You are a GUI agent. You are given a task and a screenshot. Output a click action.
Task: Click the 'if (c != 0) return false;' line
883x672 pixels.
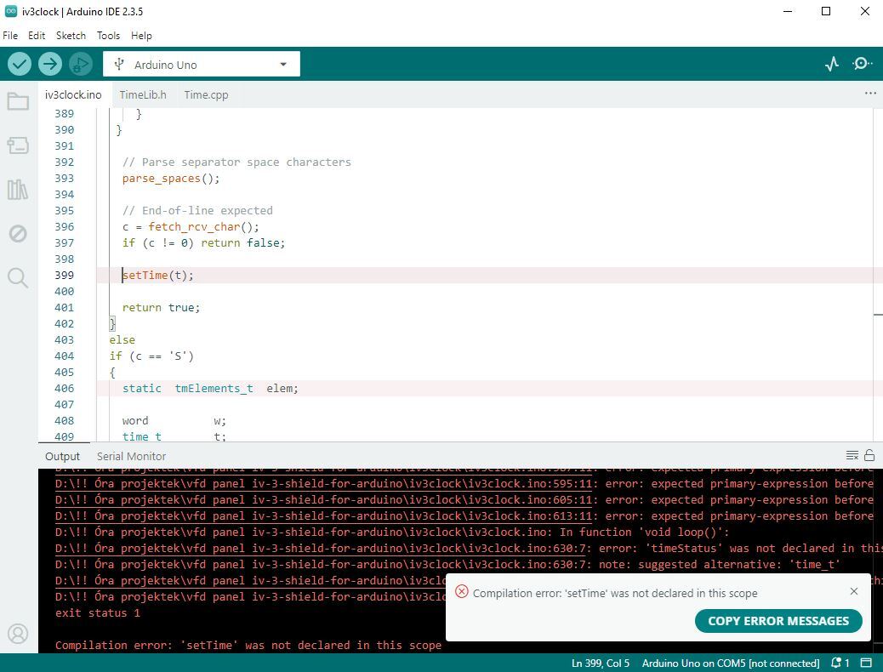(x=203, y=242)
